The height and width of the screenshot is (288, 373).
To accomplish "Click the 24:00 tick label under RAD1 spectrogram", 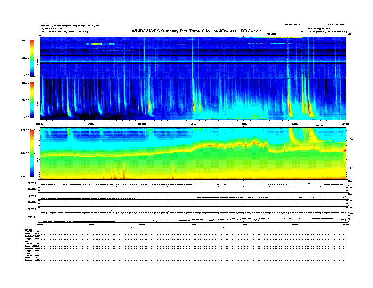I will click(x=346, y=124).
